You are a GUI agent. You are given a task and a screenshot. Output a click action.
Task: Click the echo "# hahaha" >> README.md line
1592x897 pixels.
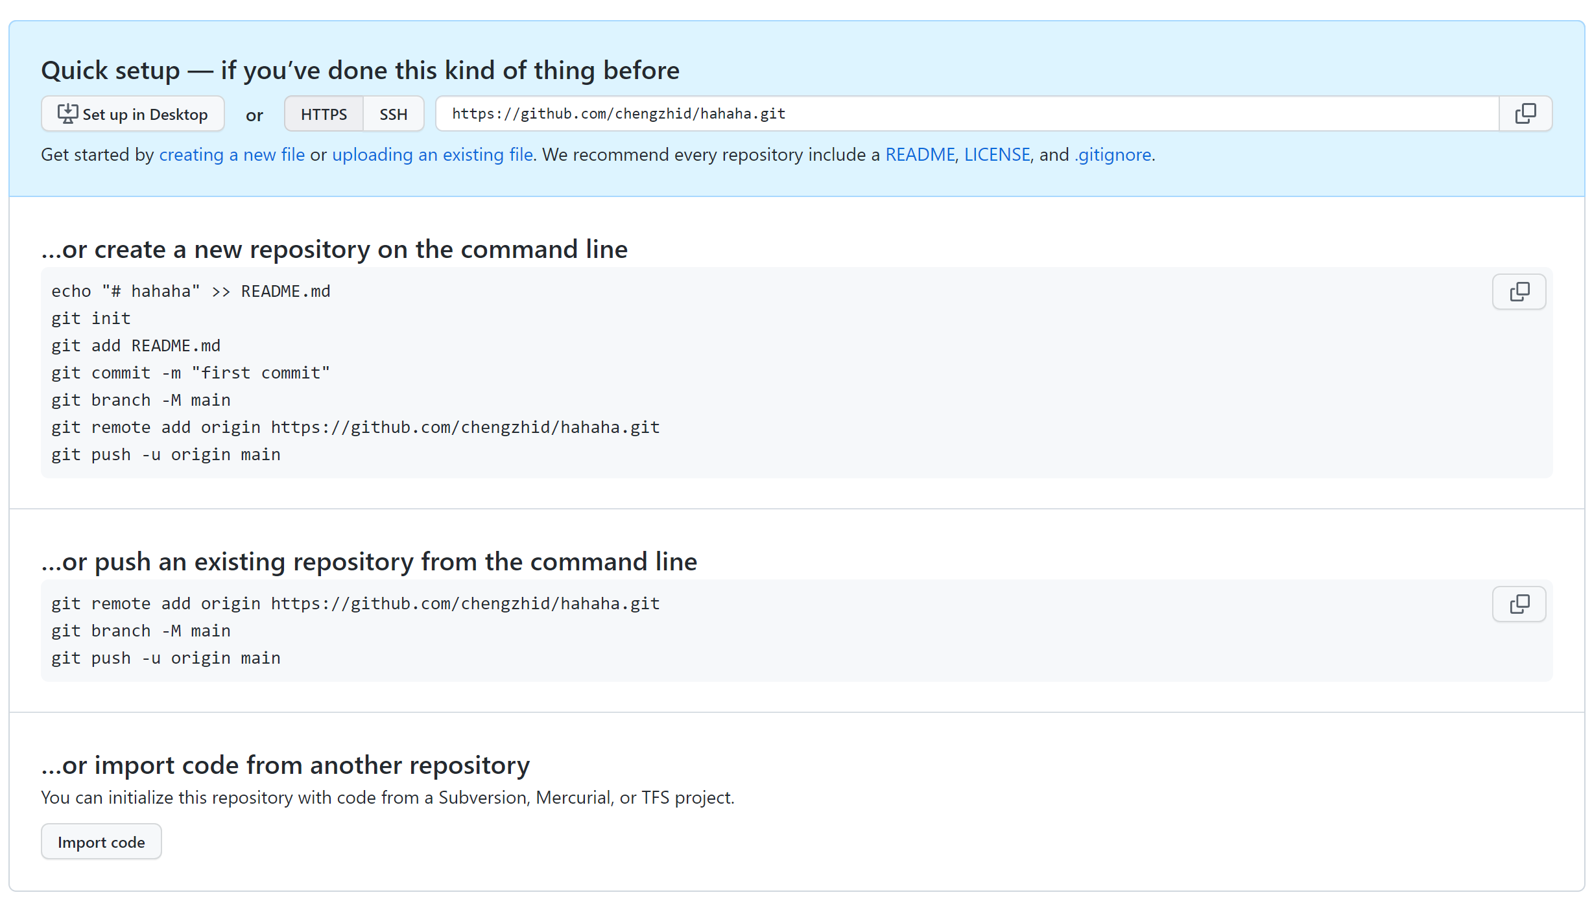(x=191, y=292)
